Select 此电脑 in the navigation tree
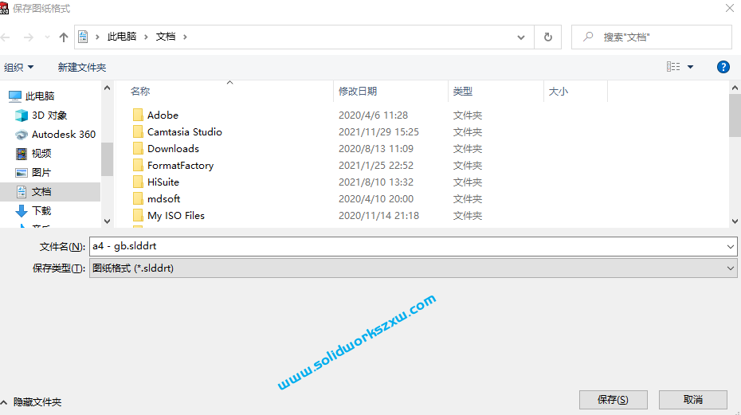Image resolution: width=741 pixels, height=415 pixels. 40,96
